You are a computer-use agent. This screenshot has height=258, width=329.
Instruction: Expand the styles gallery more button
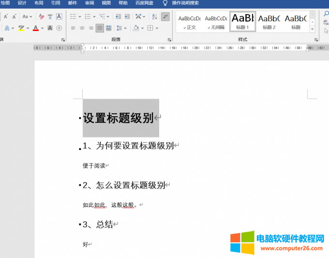click(x=312, y=29)
